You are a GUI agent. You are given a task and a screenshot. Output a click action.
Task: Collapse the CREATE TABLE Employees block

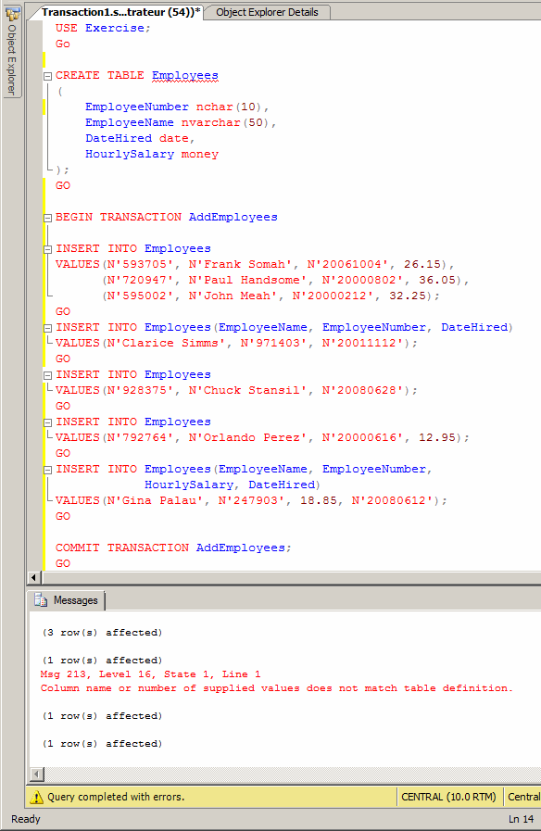[47, 76]
